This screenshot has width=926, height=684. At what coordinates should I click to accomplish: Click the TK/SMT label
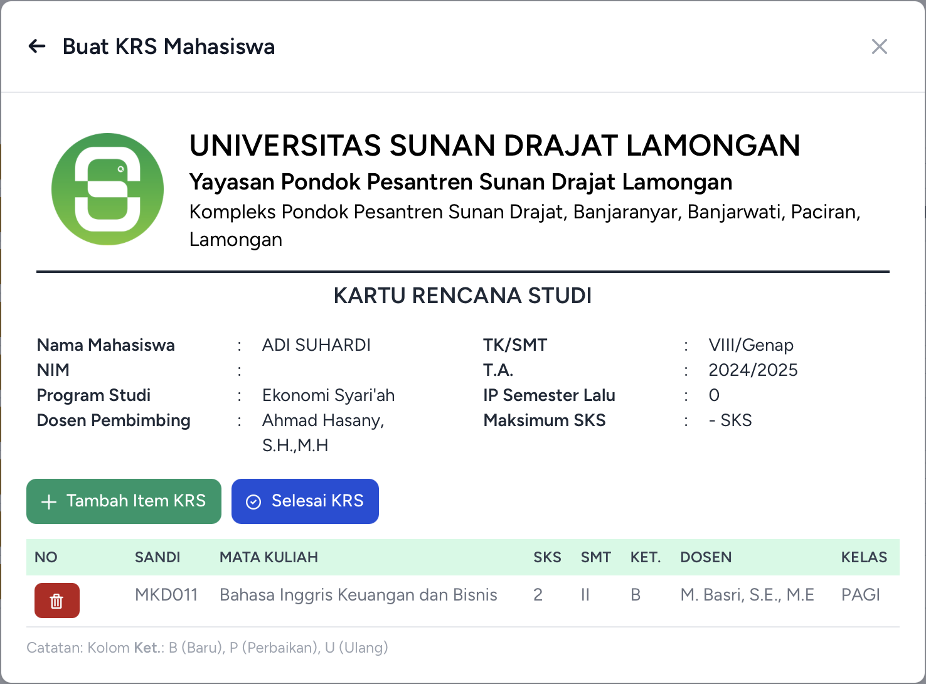pos(515,345)
